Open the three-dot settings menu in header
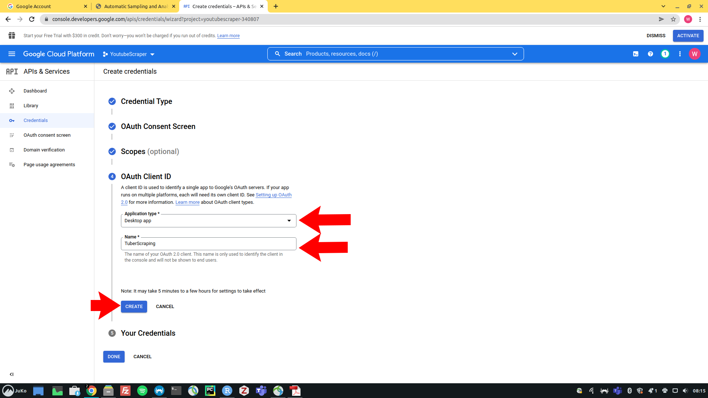The width and height of the screenshot is (708, 398). pyautogui.click(x=680, y=54)
